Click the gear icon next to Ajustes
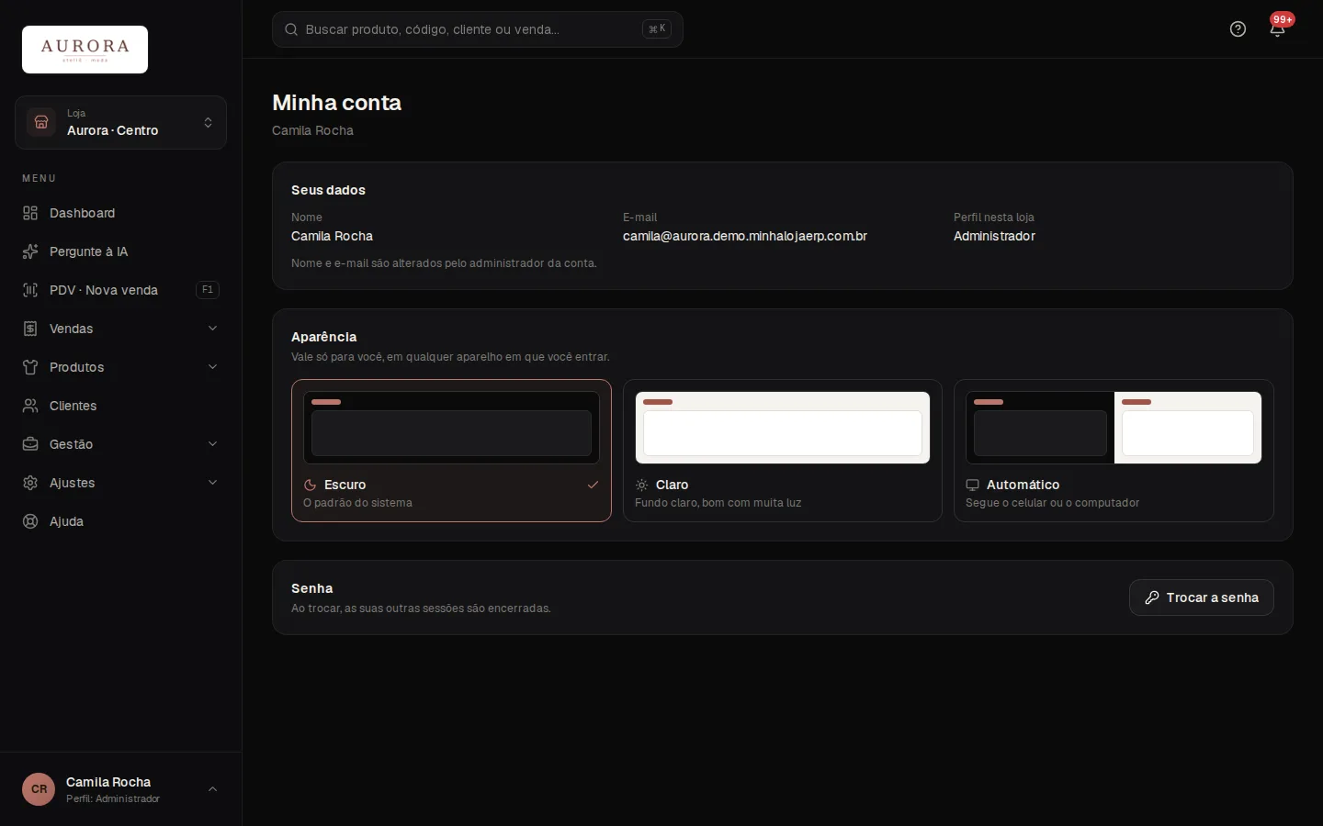Viewport: 1323px width, 826px height. coord(30,483)
